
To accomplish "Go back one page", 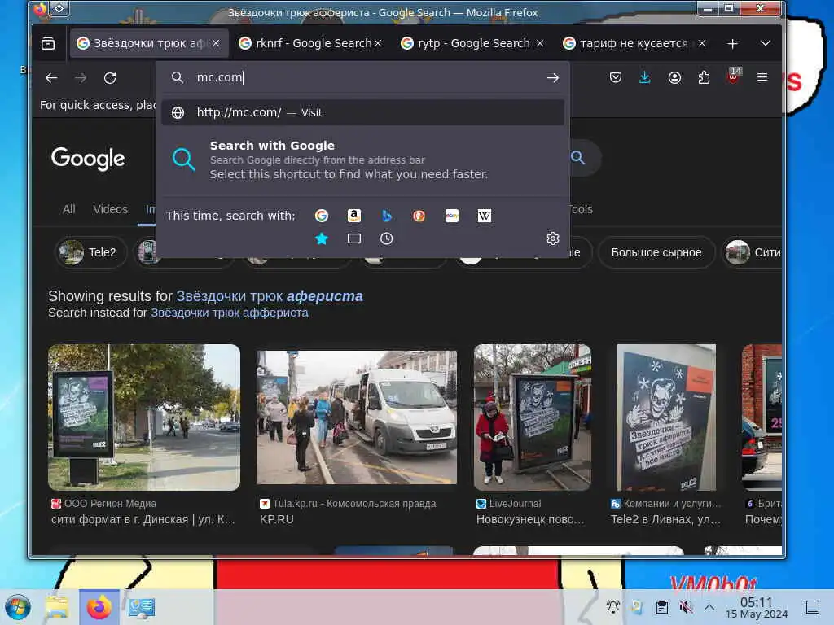I will click(51, 78).
